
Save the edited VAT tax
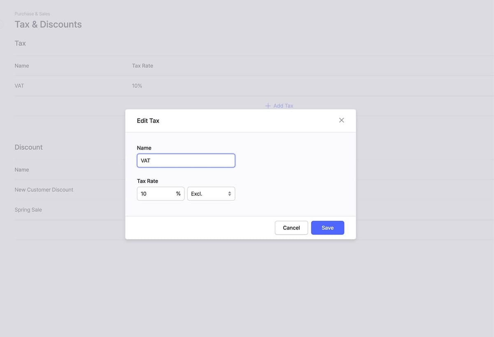(327, 228)
